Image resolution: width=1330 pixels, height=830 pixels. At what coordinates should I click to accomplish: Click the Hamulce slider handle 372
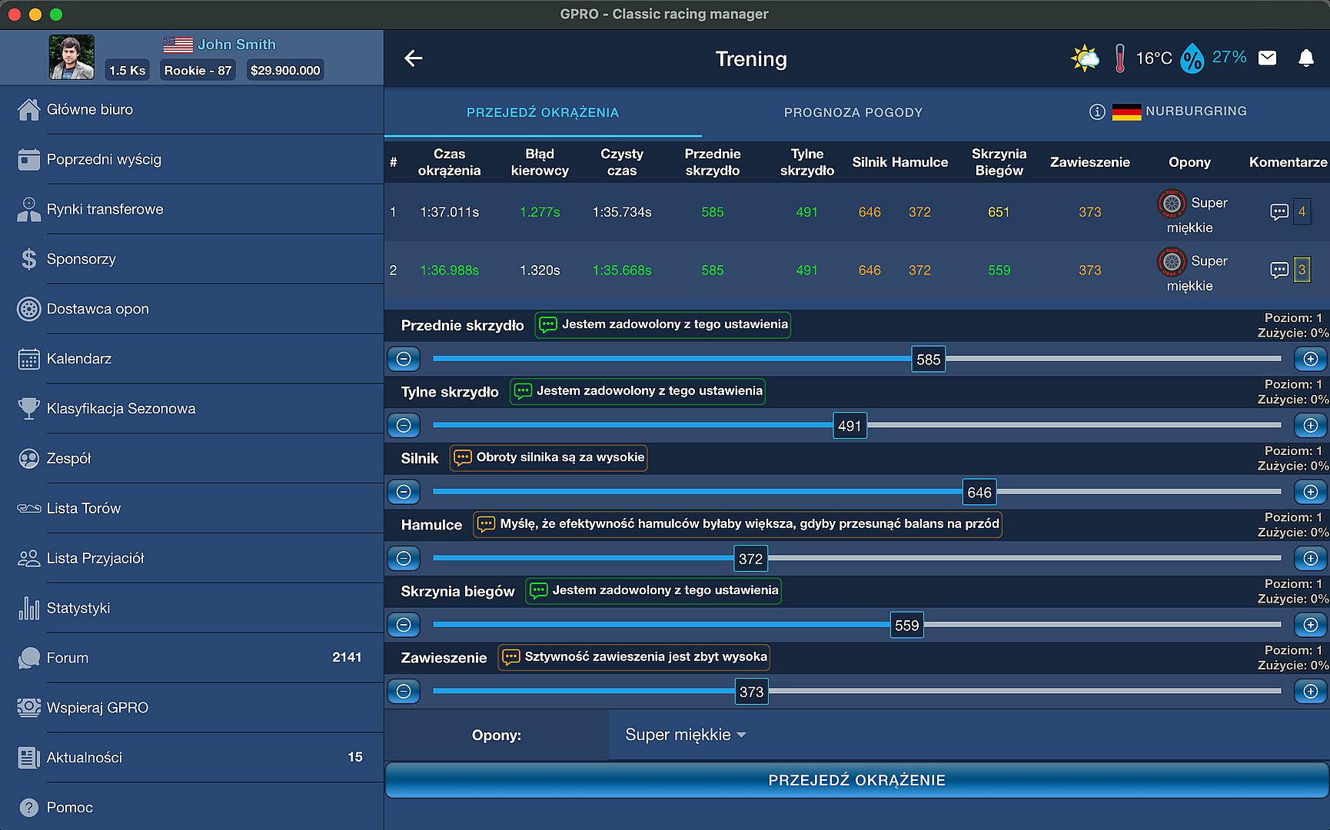750,559
